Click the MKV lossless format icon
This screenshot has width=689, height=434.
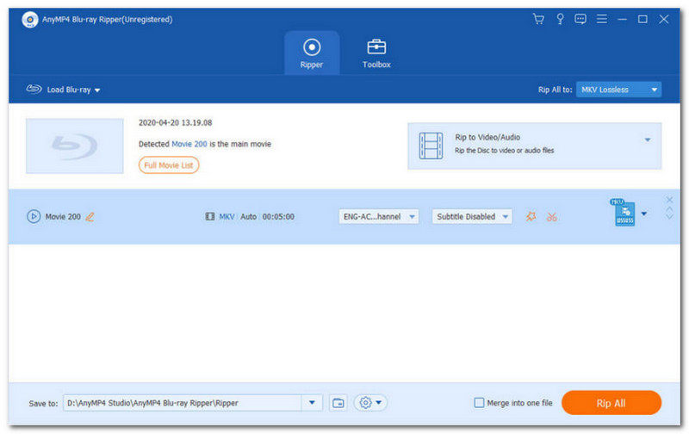[x=624, y=214]
